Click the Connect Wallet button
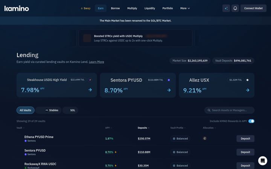Screen dimensions: 271x169 [x=253, y=8]
